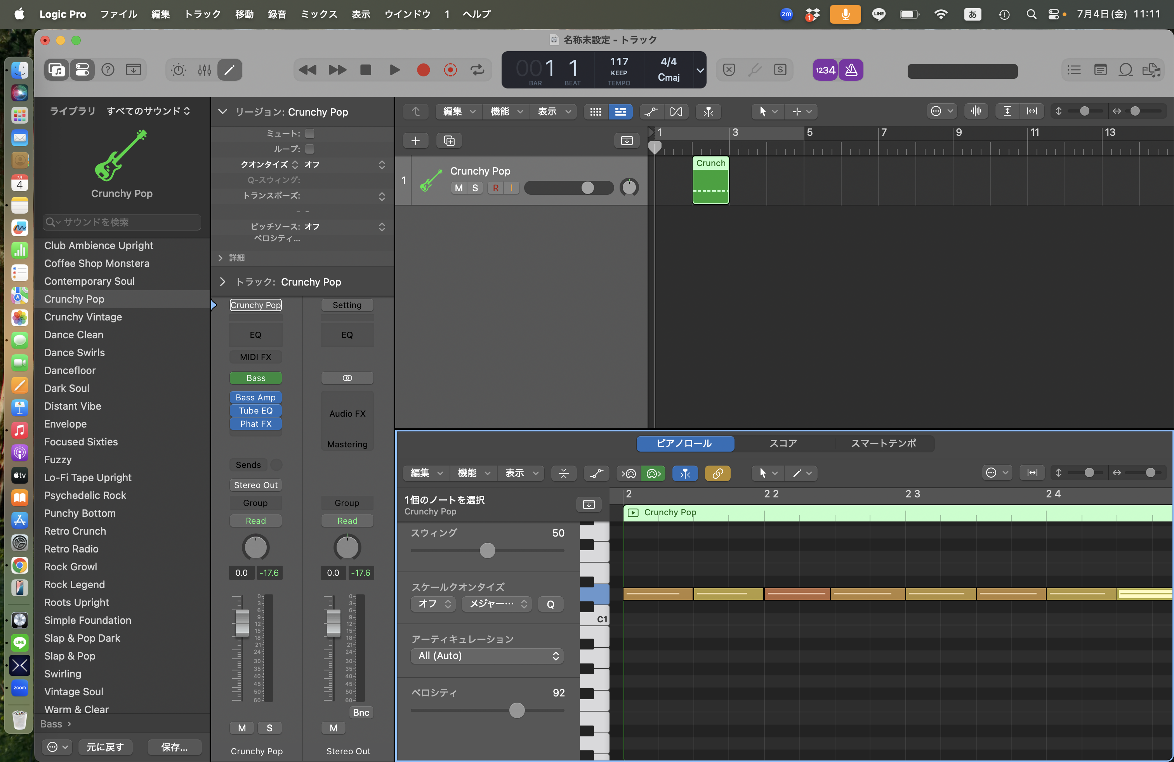Mute the Crunchy Pop track header M
The image size is (1174, 762).
click(459, 188)
